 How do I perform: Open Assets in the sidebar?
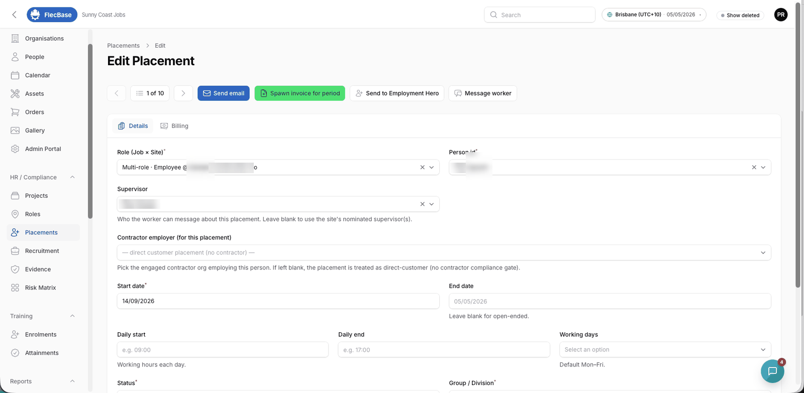point(44,94)
